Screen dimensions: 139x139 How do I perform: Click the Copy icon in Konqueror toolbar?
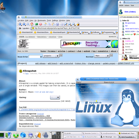(x=49, y=24)
